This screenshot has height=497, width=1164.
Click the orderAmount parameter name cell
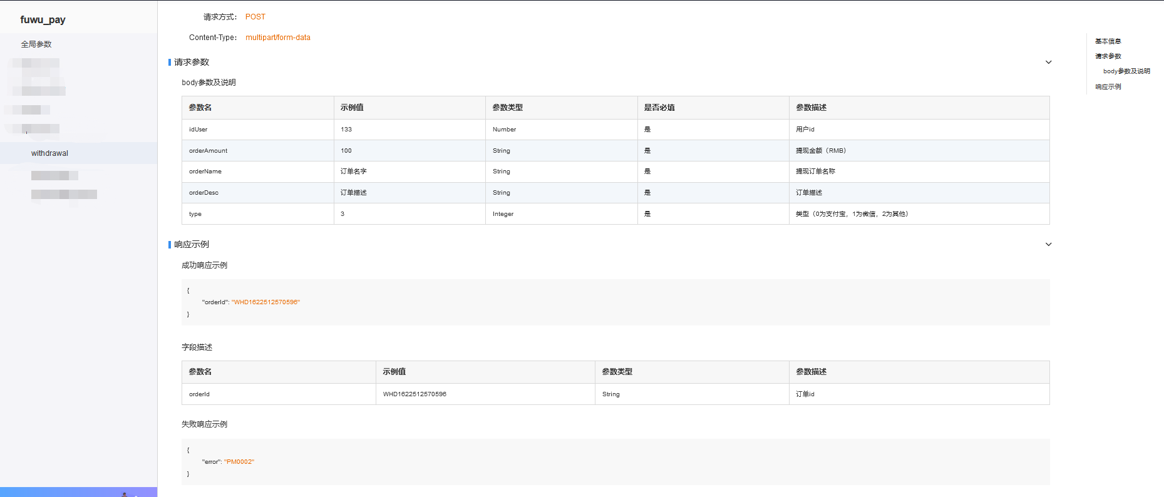pyautogui.click(x=257, y=151)
